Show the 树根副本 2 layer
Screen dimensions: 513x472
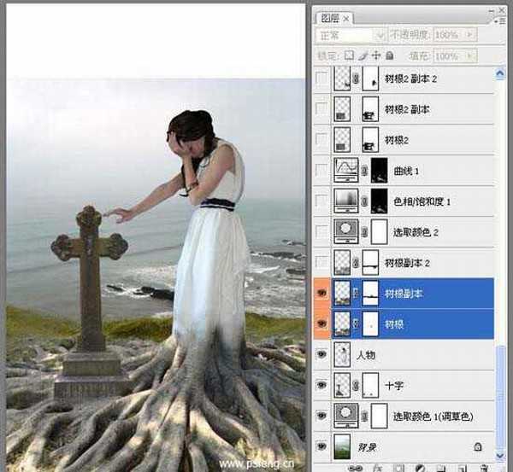click(x=322, y=262)
